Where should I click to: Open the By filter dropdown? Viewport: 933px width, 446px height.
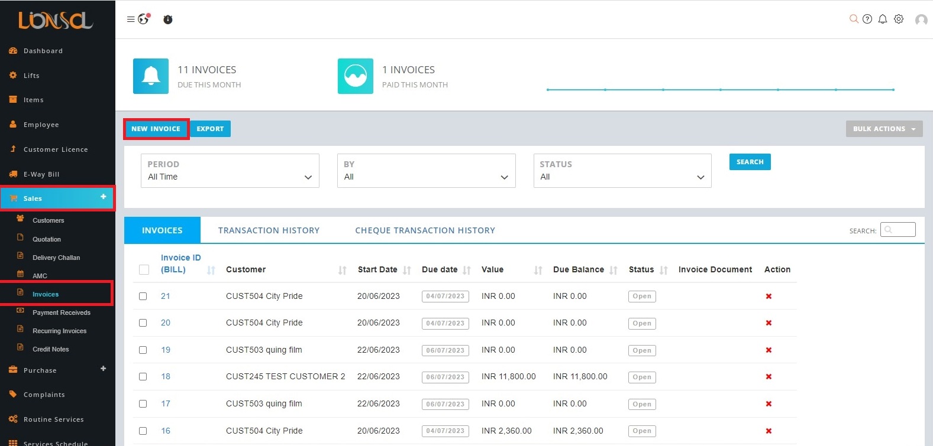pos(427,171)
